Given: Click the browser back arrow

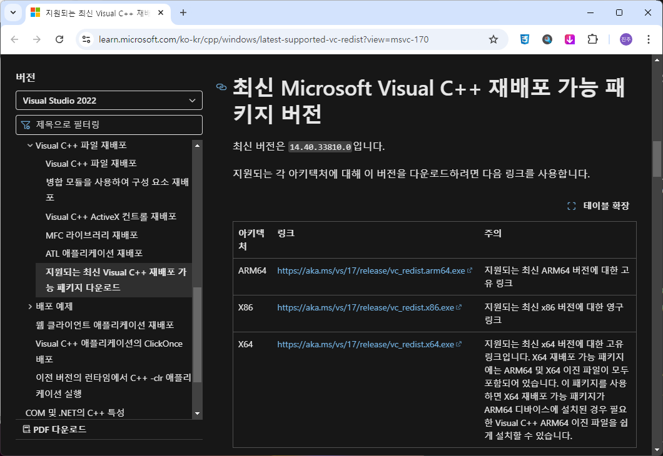Looking at the screenshot, I should point(15,39).
